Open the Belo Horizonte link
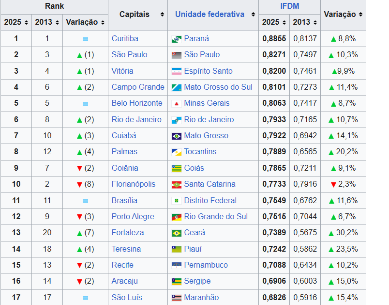 coord(137,103)
